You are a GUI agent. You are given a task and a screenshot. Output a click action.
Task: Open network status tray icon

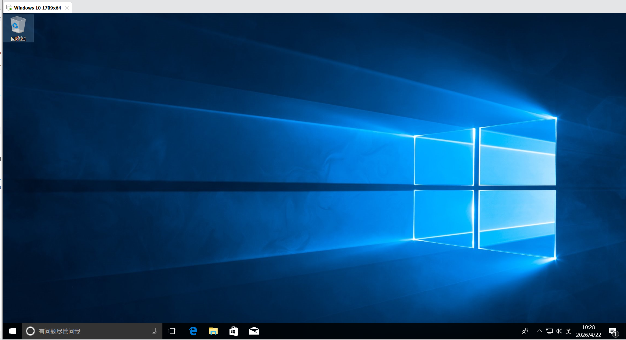[549, 331]
